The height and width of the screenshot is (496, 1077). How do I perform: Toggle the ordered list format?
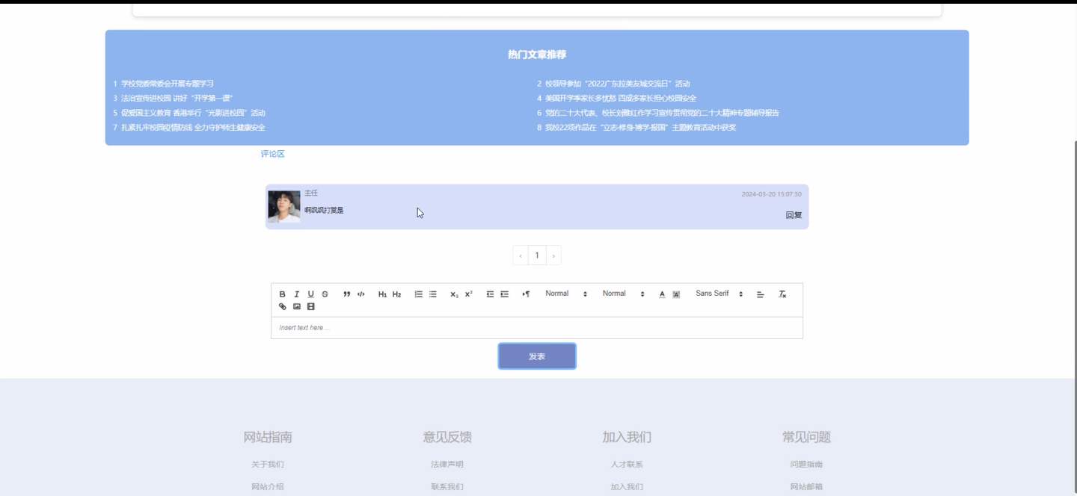(417, 293)
